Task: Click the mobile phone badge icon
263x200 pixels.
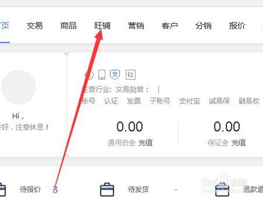Action: point(102,75)
